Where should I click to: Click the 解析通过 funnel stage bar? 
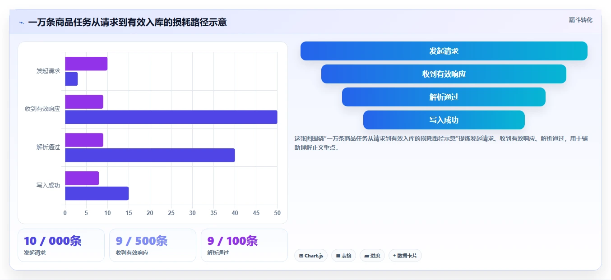pyautogui.click(x=444, y=97)
